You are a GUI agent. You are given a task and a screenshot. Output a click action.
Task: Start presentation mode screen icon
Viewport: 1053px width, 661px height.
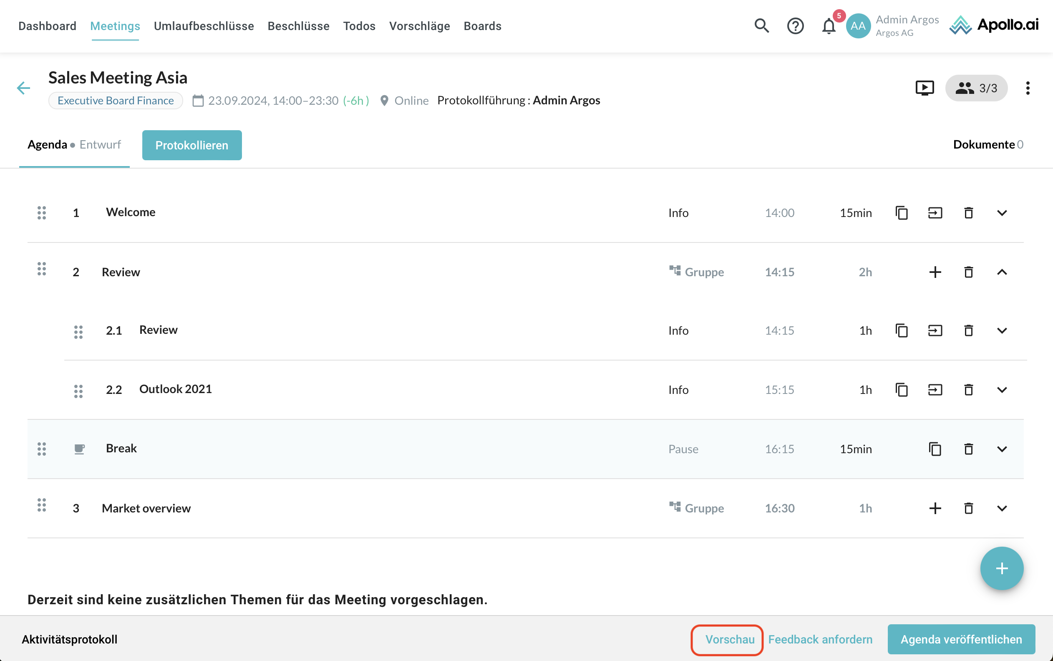pyautogui.click(x=924, y=88)
